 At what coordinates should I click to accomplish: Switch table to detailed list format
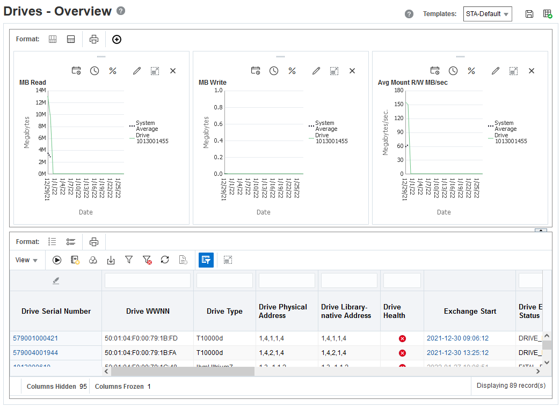point(71,242)
